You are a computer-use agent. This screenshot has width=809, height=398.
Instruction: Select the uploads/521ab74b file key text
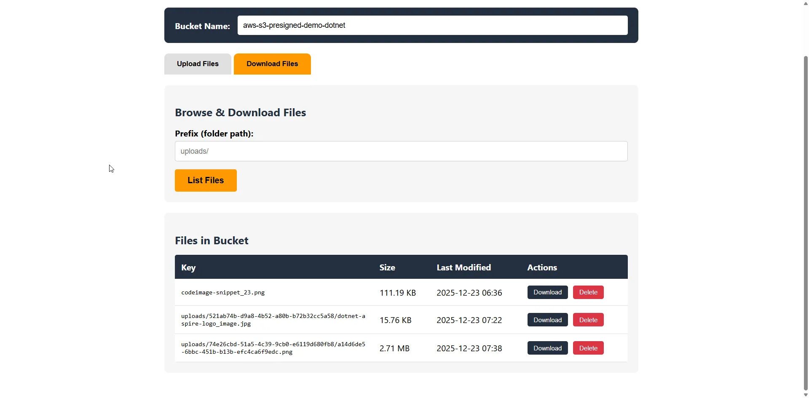[x=273, y=319]
